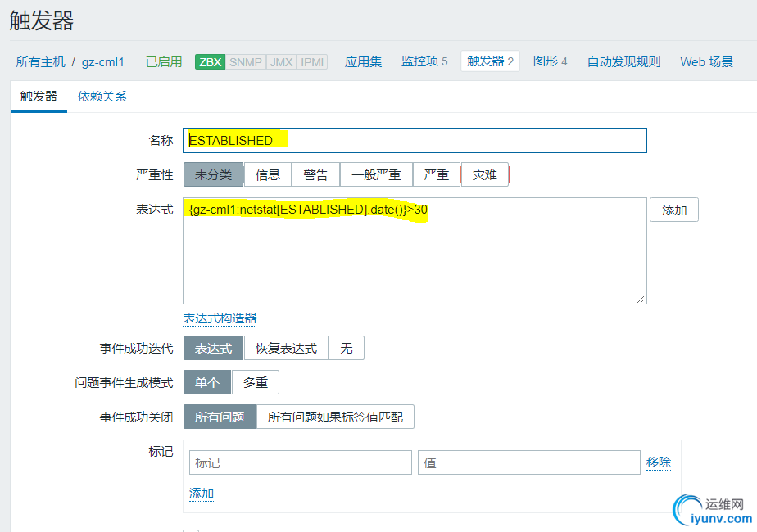
Task: Click 添加 link under tag fields
Action: pyautogui.click(x=202, y=494)
